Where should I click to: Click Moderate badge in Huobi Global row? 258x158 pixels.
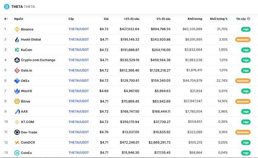pyautogui.click(x=243, y=40)
